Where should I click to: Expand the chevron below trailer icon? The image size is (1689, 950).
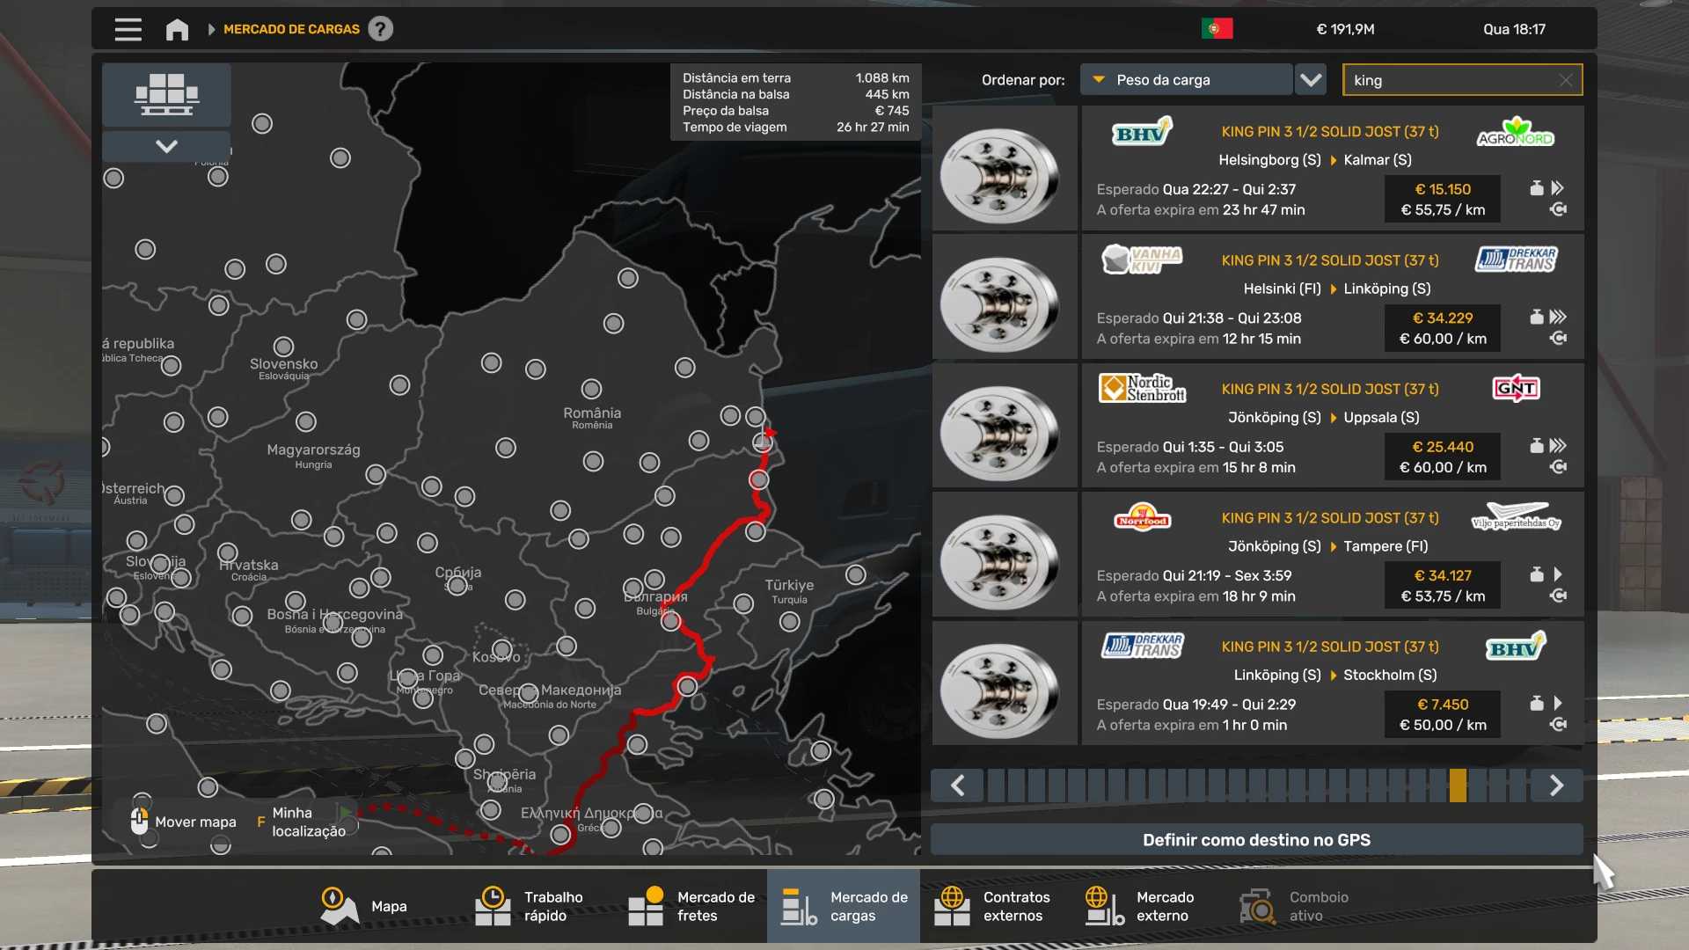(166, 146)
